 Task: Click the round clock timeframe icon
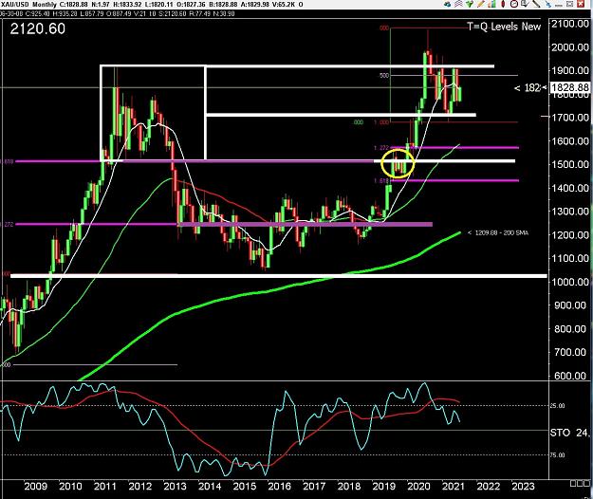(x=514, y=4)
